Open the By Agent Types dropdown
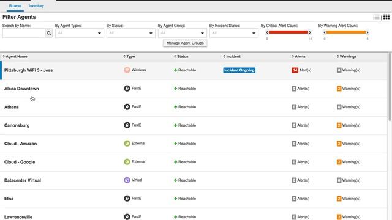Image resolution: width=392 pixels, height=220 pixels. point(80,33)
